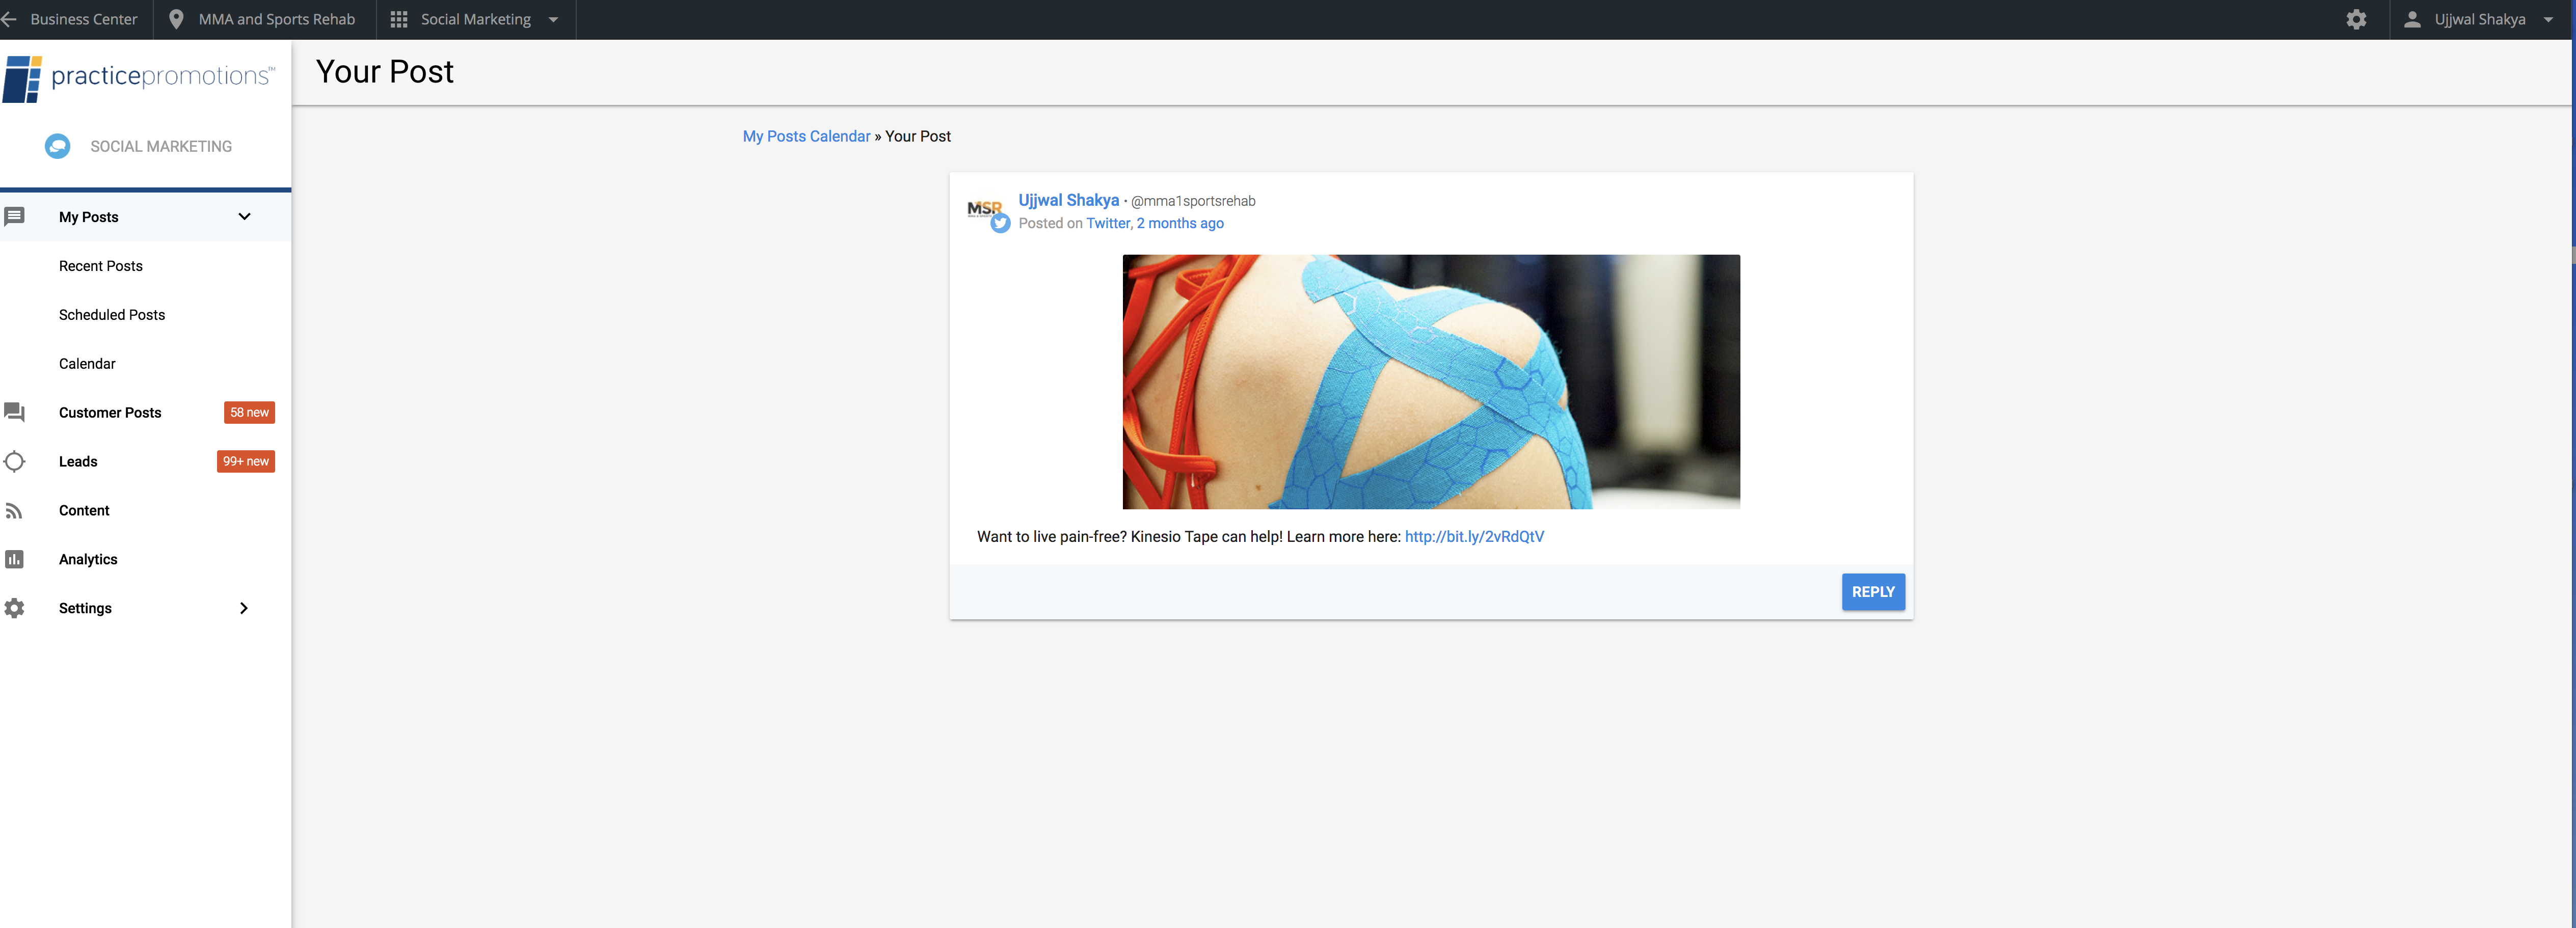Click the @mma1sportsrehab handle text
This screenshot has height=928, width=2576.
click(1193, 201)
